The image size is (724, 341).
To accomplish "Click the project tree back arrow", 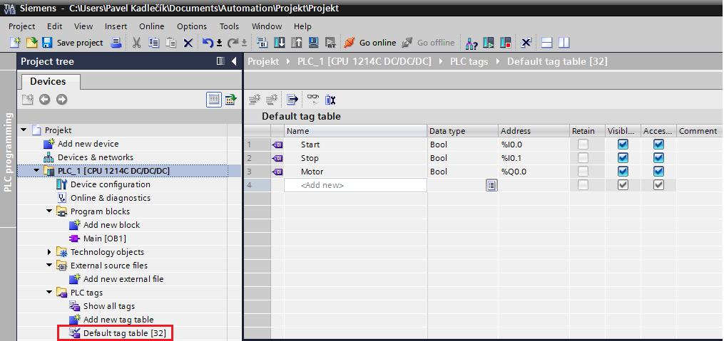I will click(x=44, y=99).
